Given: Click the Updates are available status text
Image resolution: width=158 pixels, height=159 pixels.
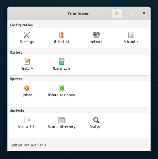Looking at the screenshot, I should [29, 145].
